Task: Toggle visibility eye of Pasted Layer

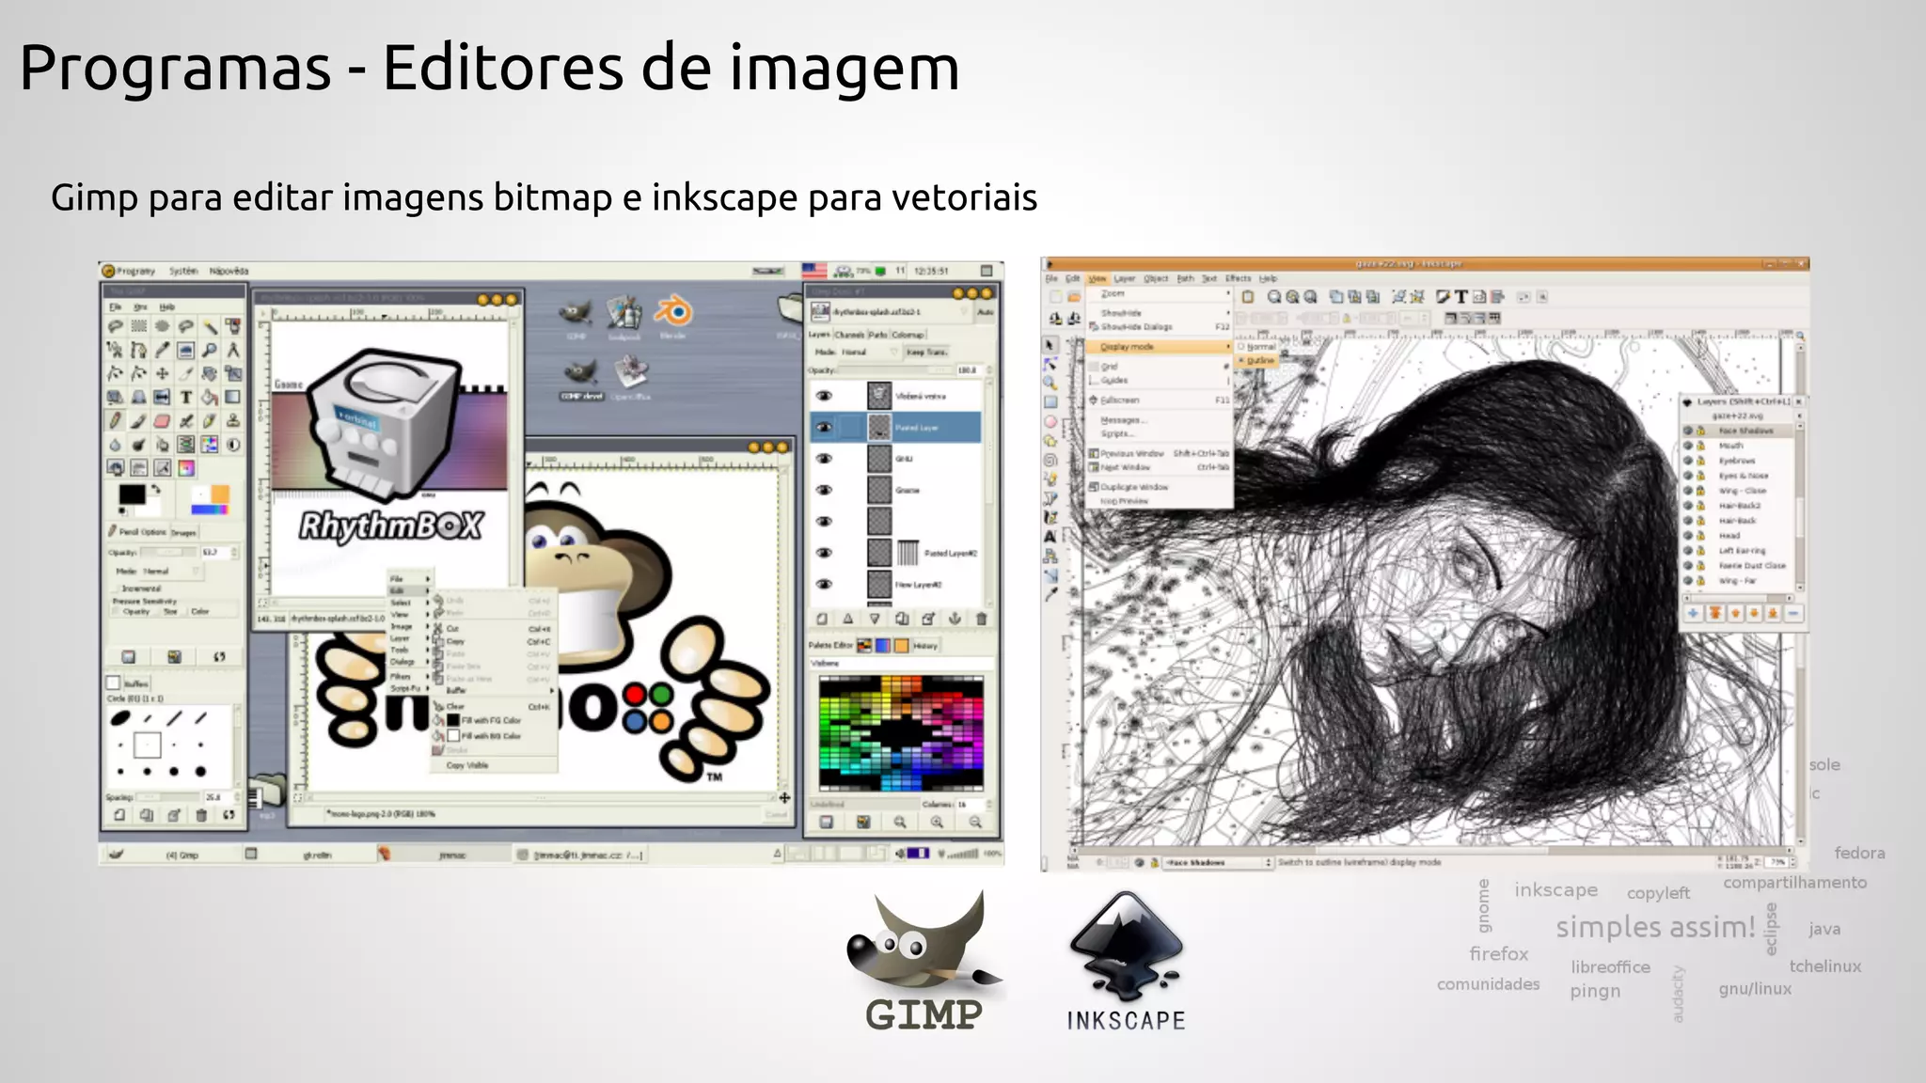Action: click(825, 428)
